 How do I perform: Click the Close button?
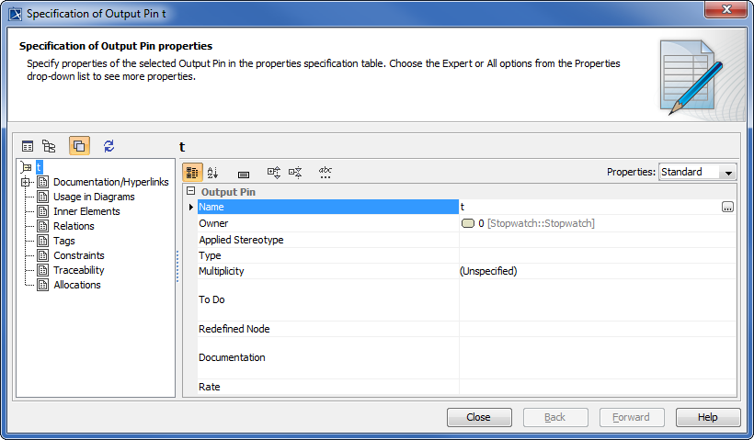tap(479, 417)
